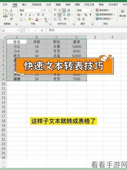Click the select-all corner triangle
Screen dimensions: 127x170
[4, 37]
